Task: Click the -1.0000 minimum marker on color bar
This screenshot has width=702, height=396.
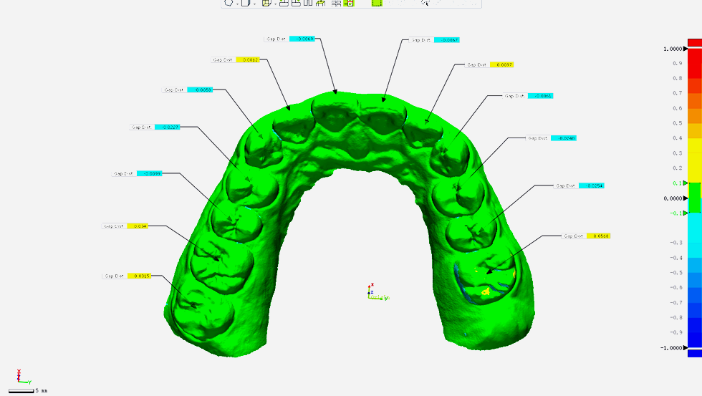Action: point(673,347)
